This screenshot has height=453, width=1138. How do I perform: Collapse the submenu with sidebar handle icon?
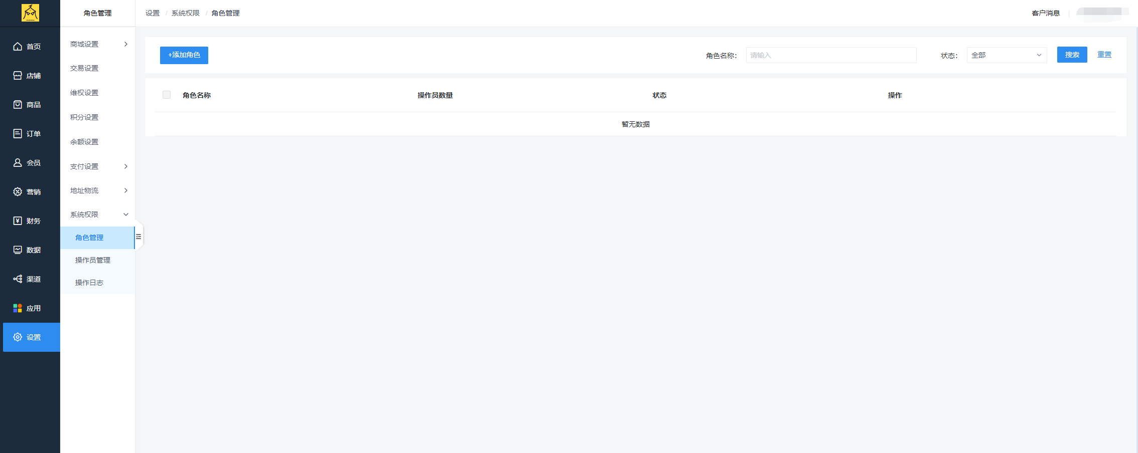pos(138,237)
